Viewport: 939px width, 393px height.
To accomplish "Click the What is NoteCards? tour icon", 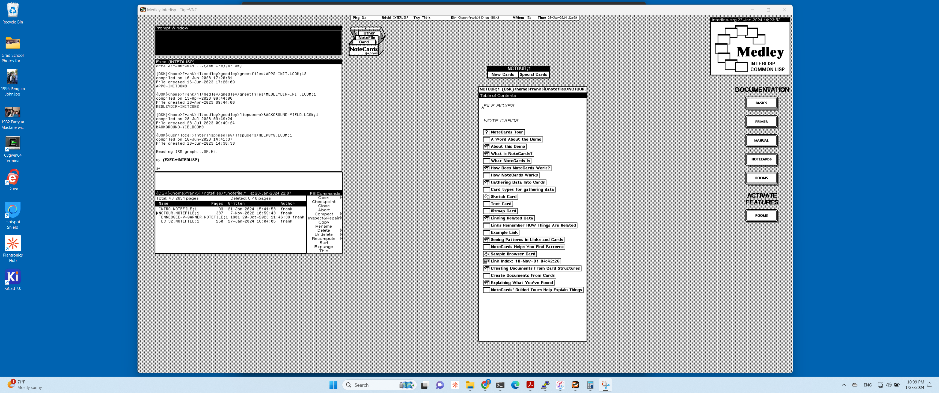I will 486,153.
